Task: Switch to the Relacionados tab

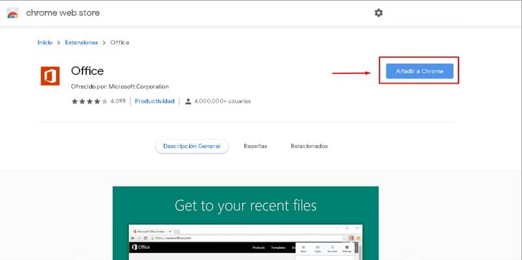Action: tap(310, 147)
